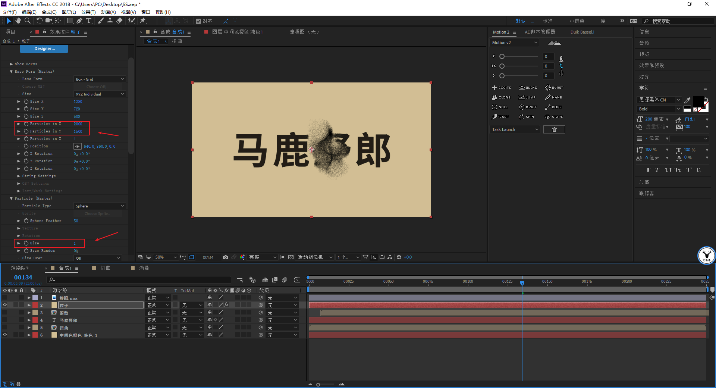Switch to the 标准 workspace

pyautogui.click(x=547, y=21)
